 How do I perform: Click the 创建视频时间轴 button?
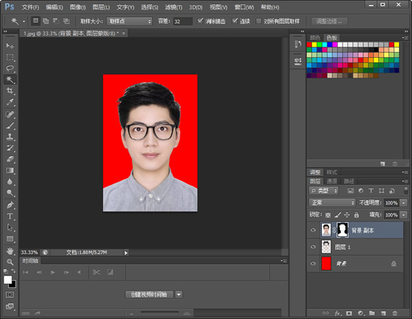(150, 294)
